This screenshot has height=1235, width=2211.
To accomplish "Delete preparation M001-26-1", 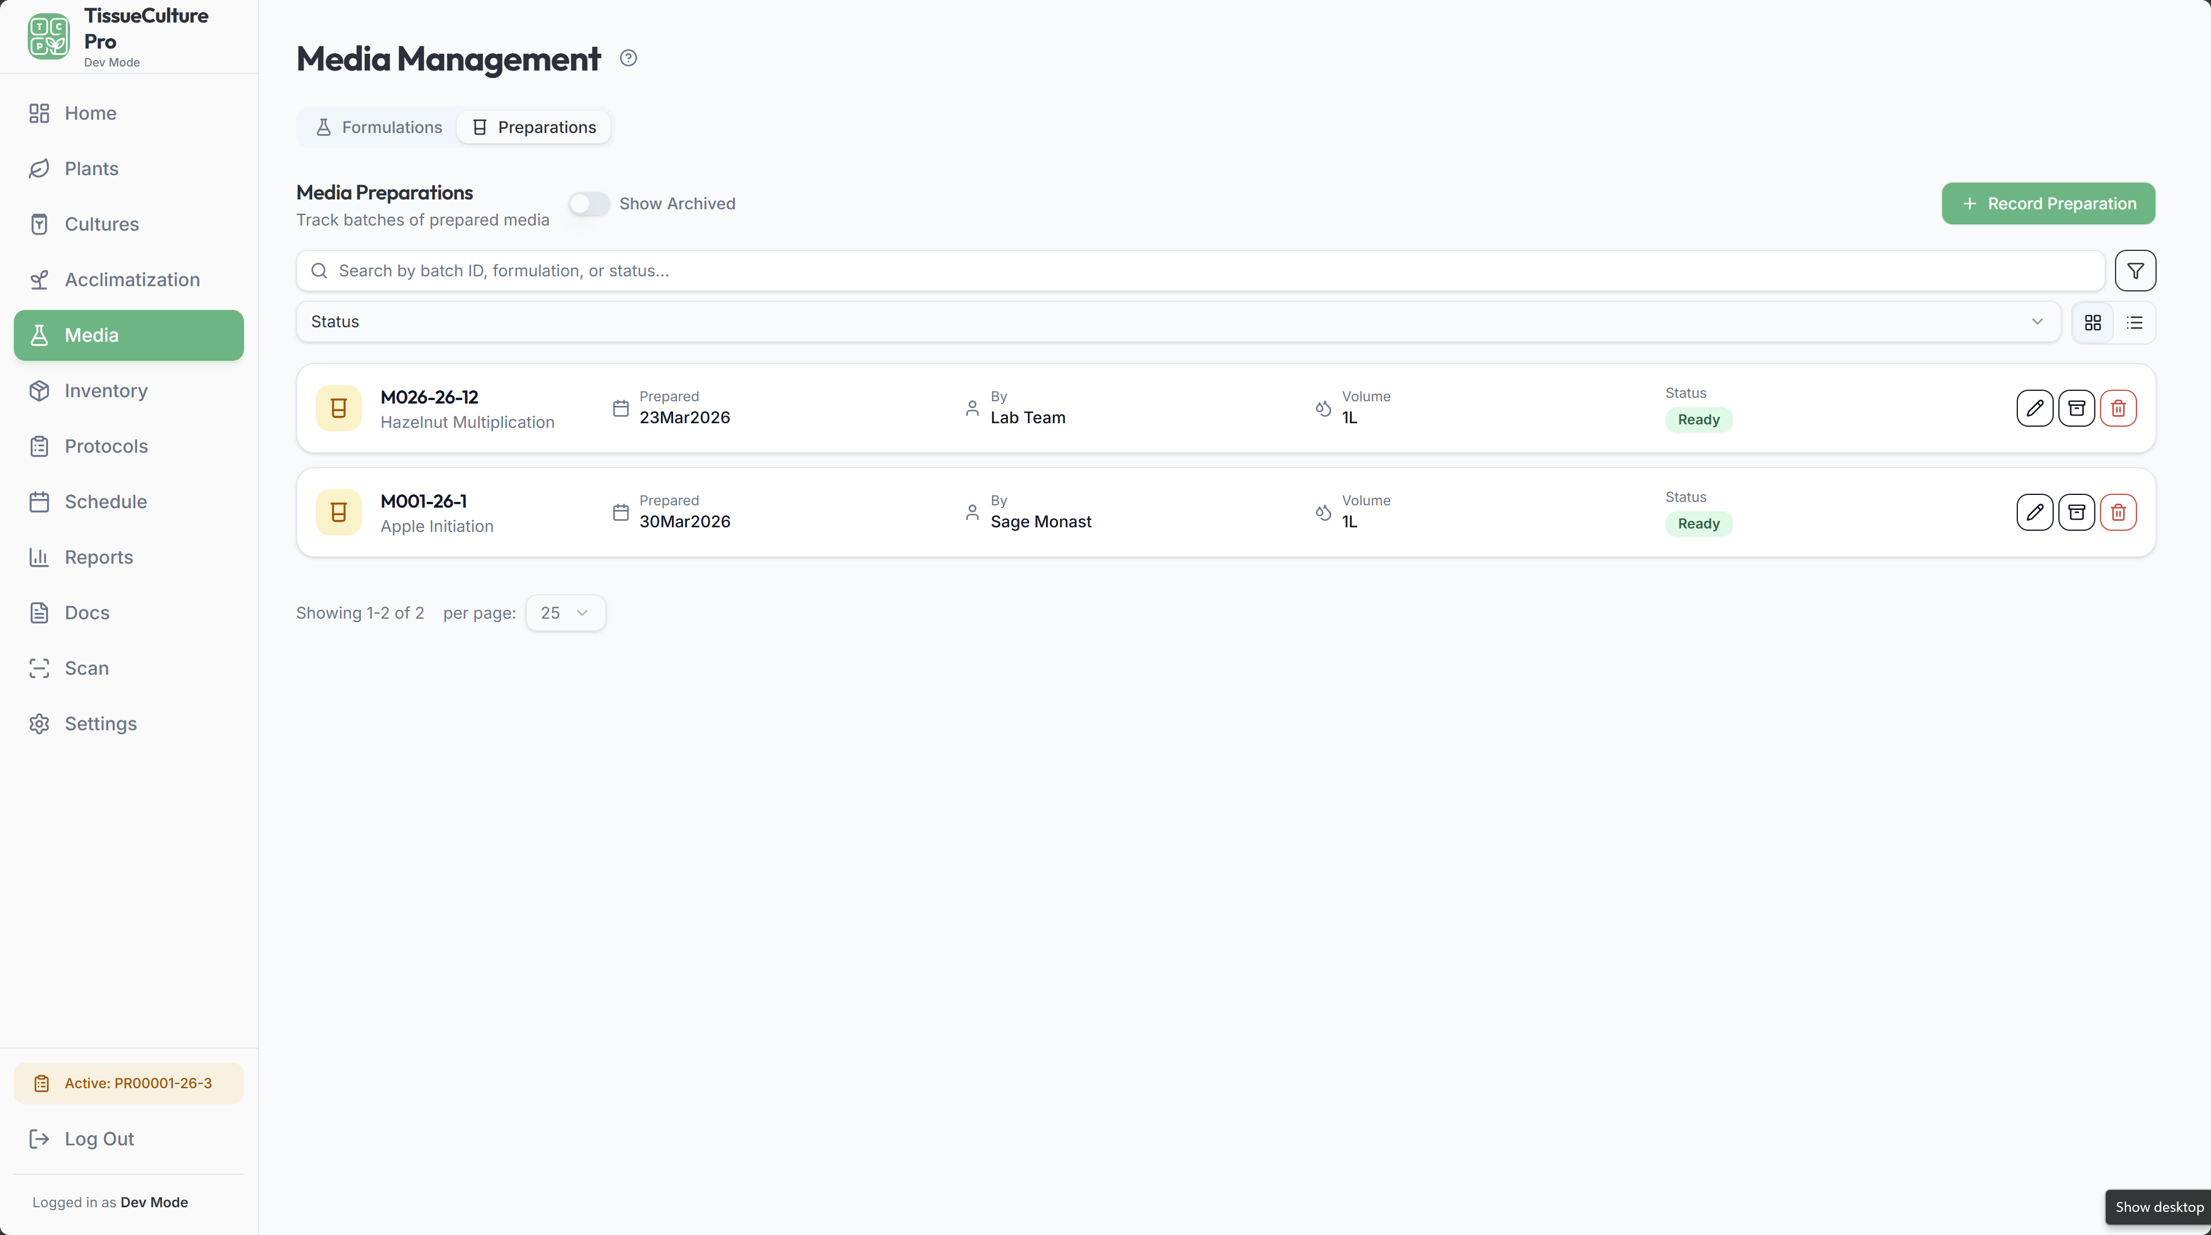I will pyautogui.click(x=2118, y=512).
